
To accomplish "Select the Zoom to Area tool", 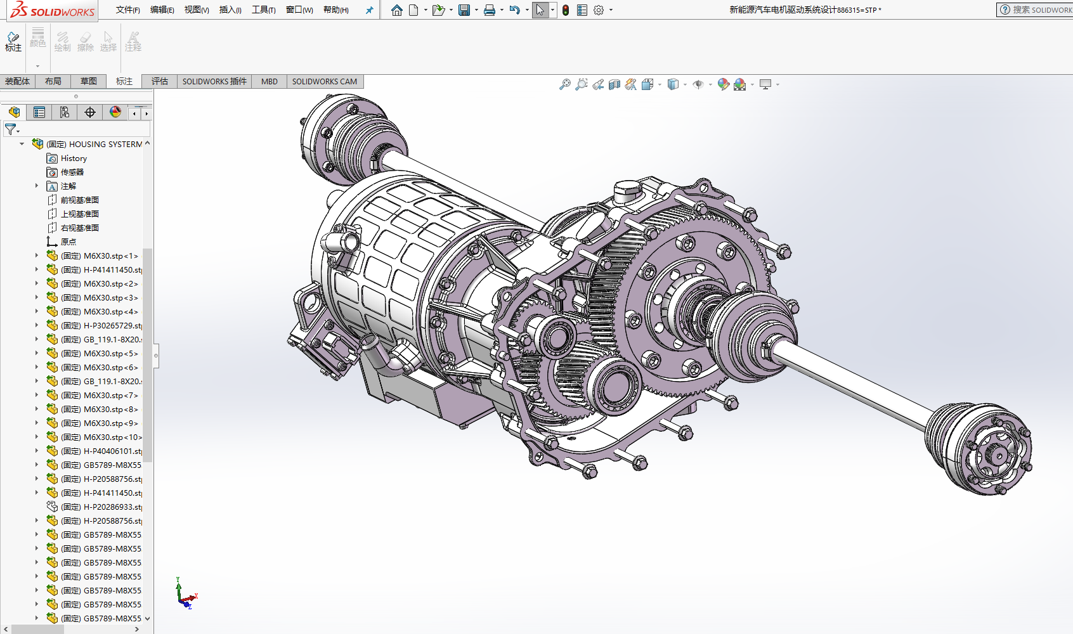I will [x=581, y=84].
